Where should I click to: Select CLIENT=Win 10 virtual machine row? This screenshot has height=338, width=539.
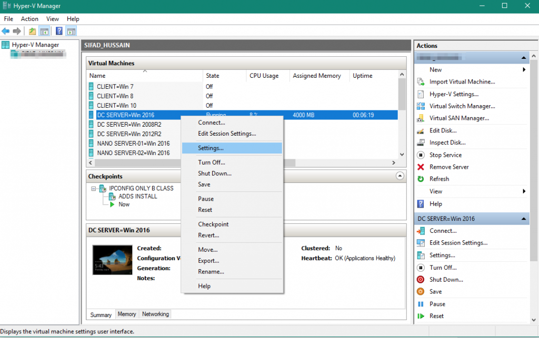pyautogui.click(x=242, y=106)
